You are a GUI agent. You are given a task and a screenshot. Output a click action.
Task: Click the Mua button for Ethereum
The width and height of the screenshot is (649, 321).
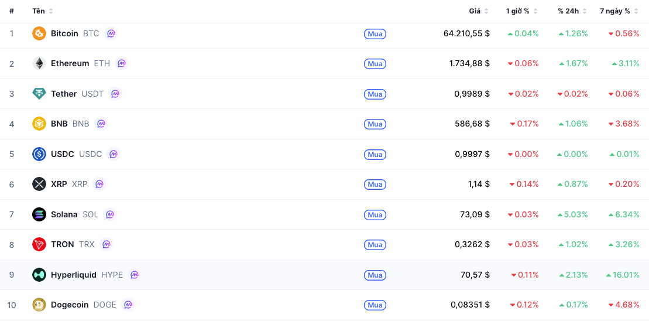(375, 64)
